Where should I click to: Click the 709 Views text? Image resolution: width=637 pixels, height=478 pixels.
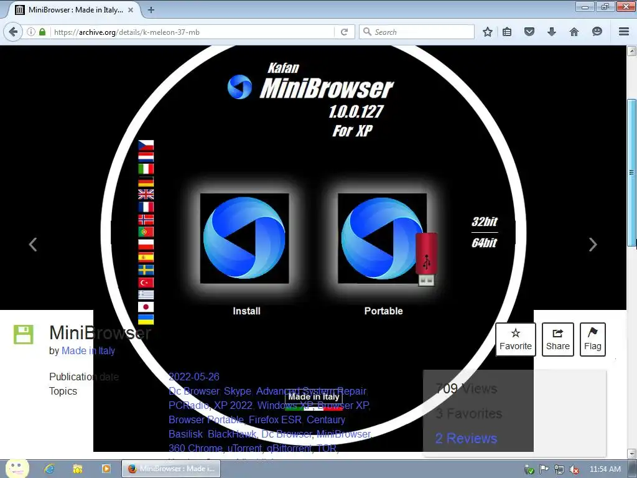466,388
